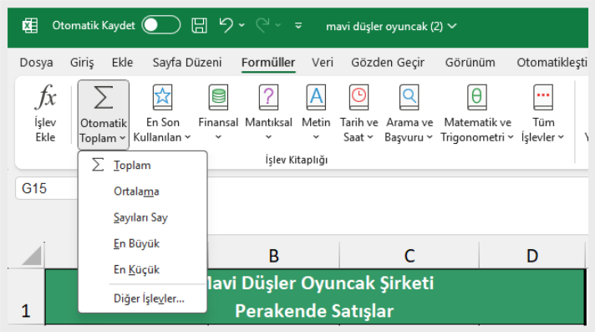Switch to the Veri tab
Screen dimensions: 595x332
coord(323,62)
